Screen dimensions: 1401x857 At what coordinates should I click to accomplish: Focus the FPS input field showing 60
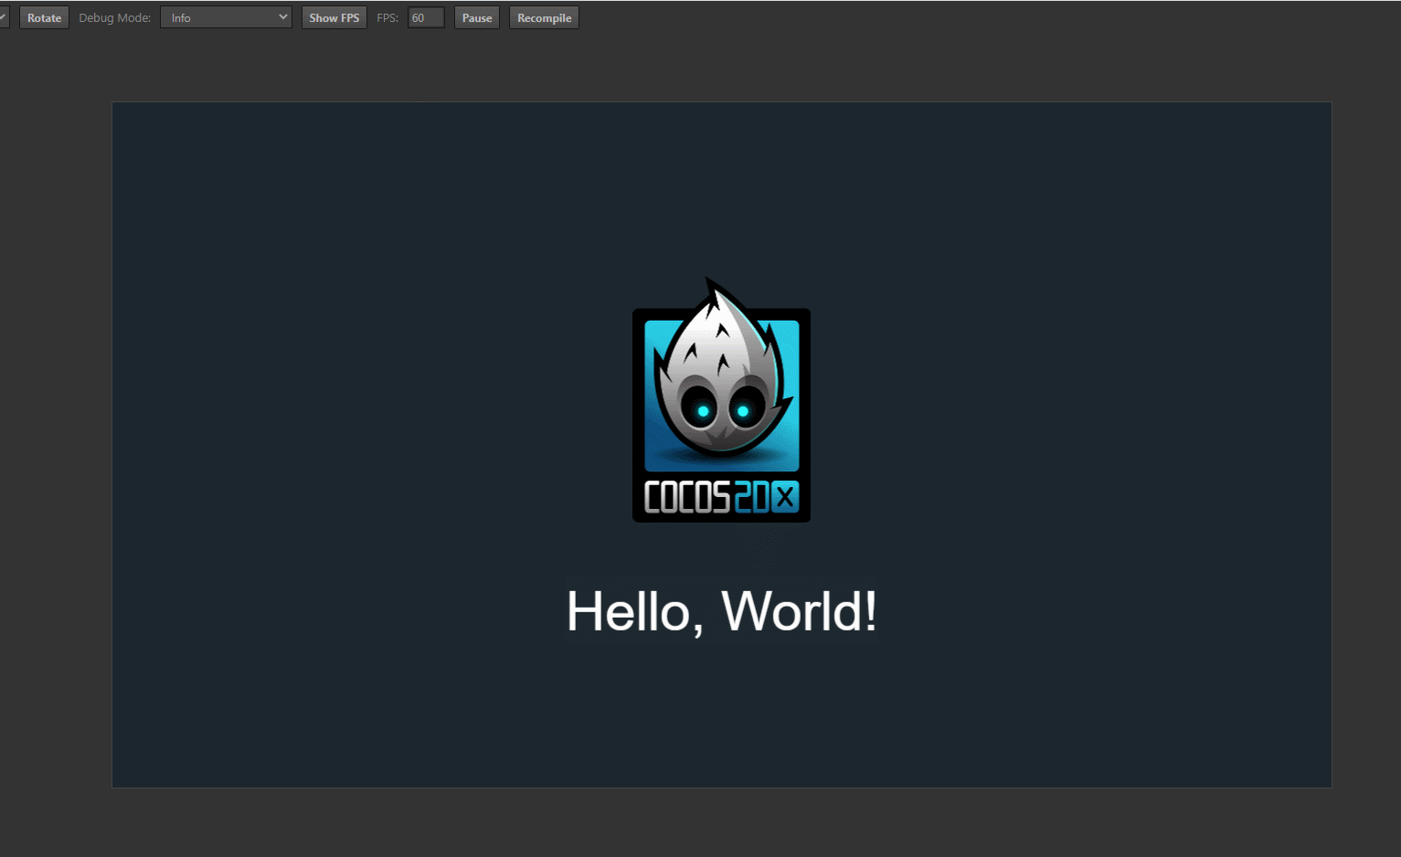[426, 17]
